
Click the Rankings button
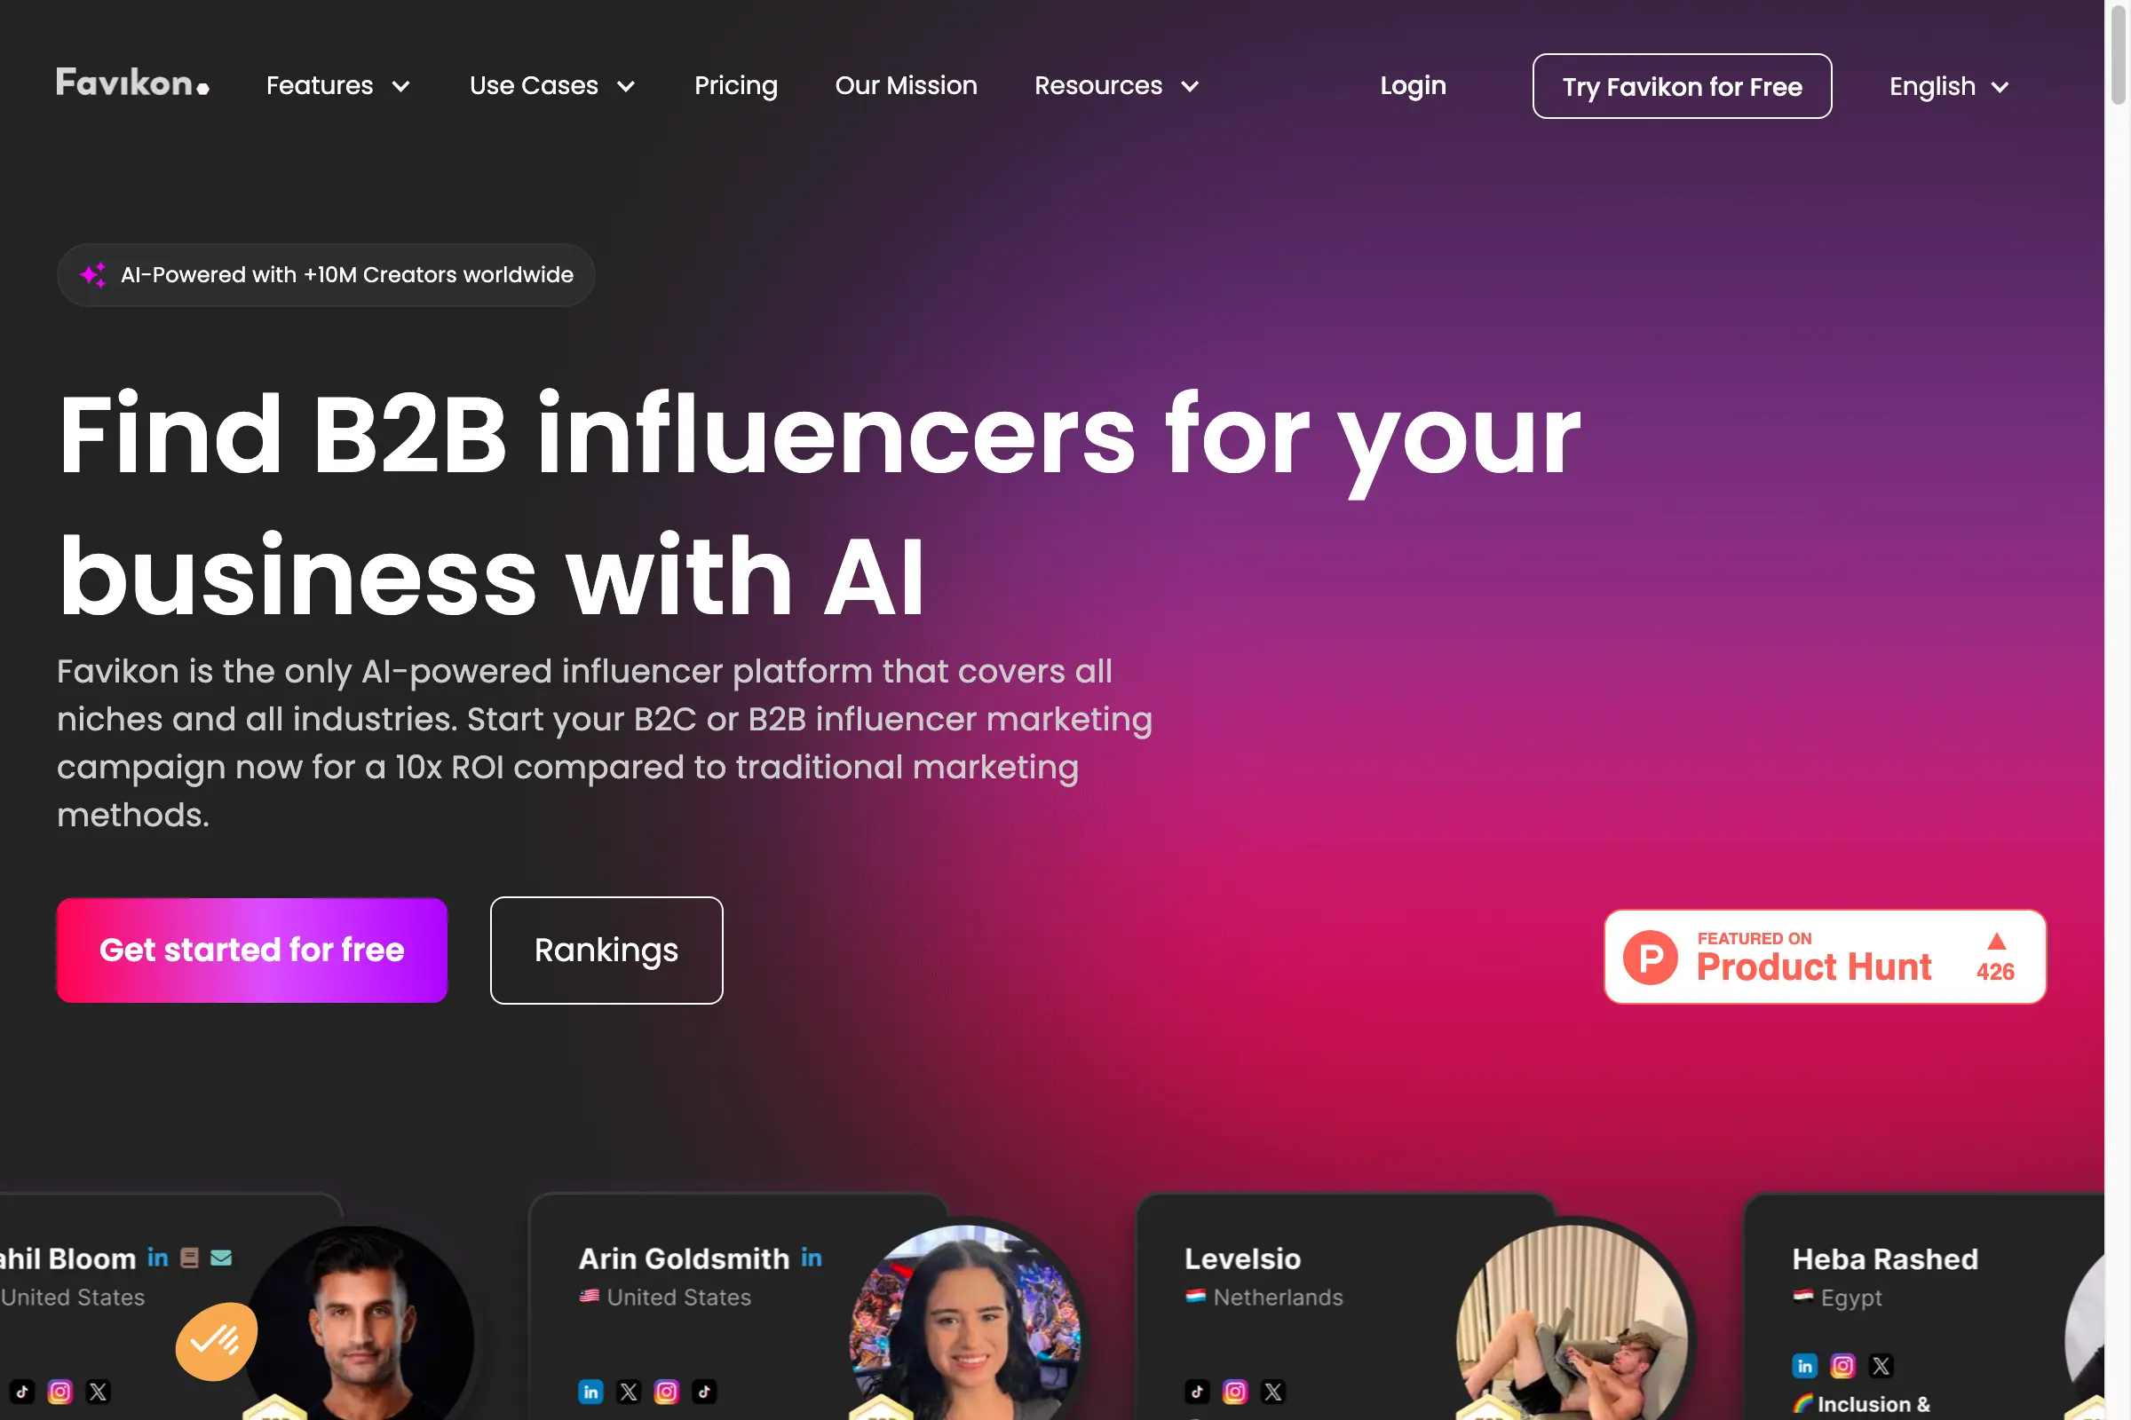(606, 950)
